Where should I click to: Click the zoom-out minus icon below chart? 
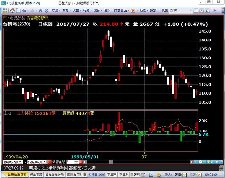click(x=204, y=162)
